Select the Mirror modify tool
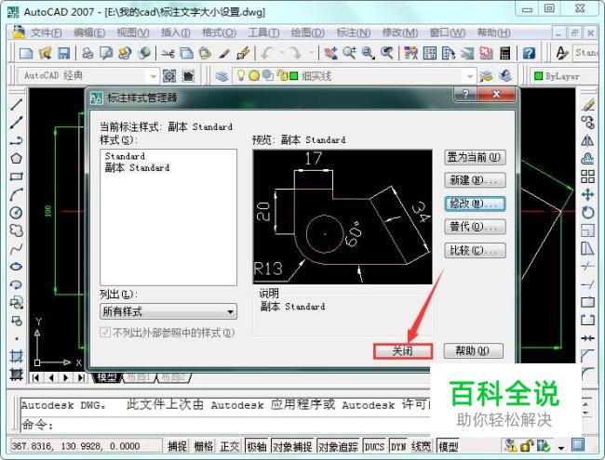 587,140
